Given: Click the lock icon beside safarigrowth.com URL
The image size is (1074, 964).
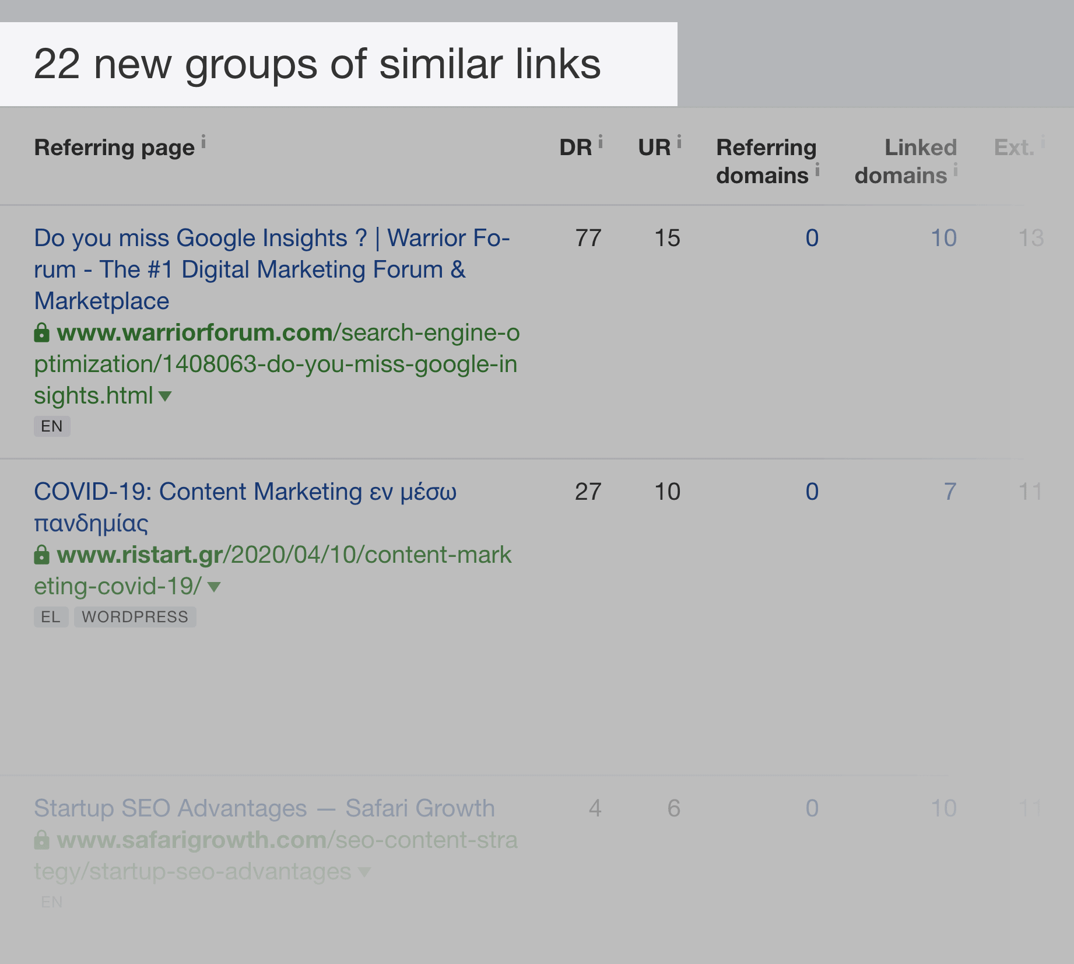Looking at the screenshot, I should [41, 840].
